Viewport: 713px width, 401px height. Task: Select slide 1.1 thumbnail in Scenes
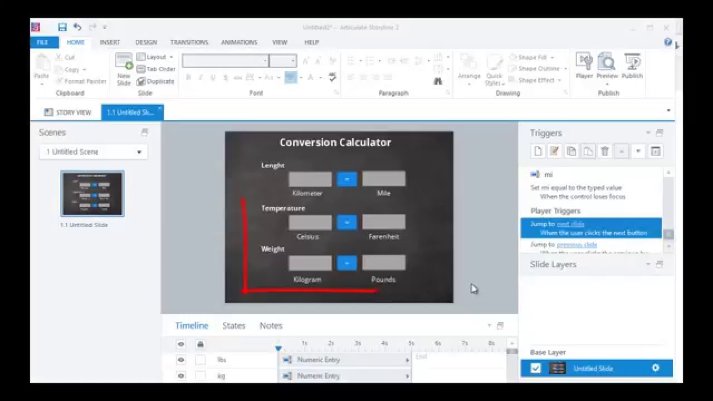(x=92, y=193)
